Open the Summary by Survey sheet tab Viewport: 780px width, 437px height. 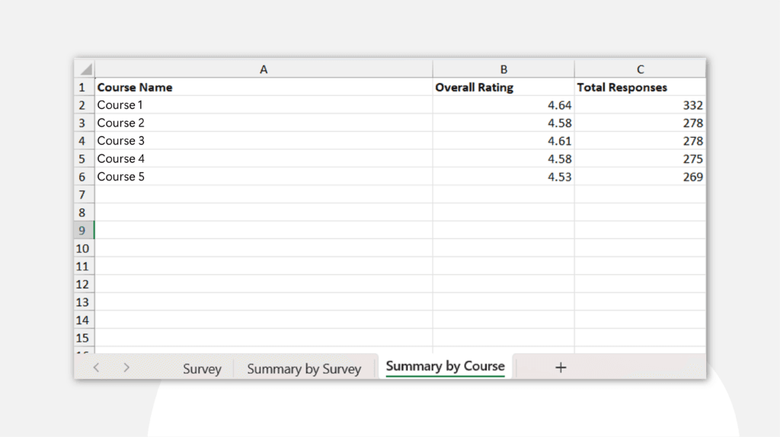coord(304,368)
